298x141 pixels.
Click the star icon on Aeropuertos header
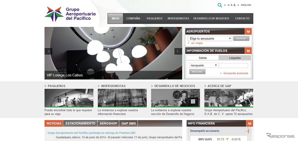[248, 31]
